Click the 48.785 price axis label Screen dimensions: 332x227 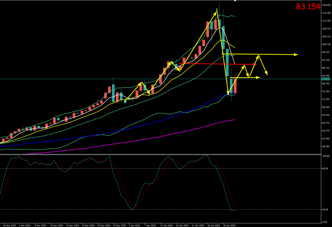pos(326,147)
